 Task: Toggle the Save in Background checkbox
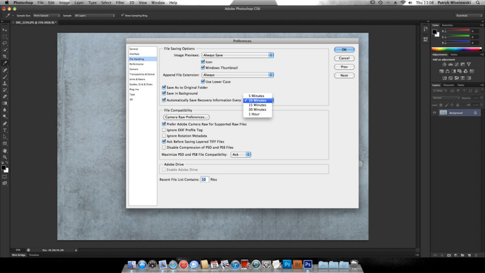coord(164,93)
